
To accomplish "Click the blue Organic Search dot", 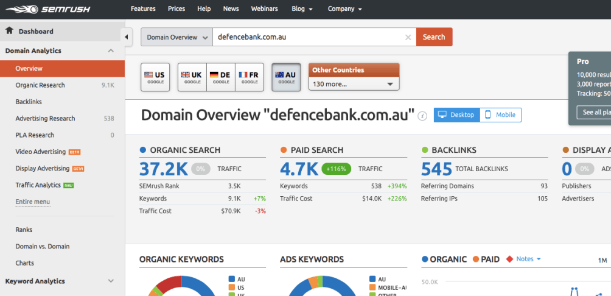I will tap(142, 150).
